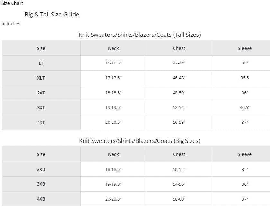The image size is (270, 207).
Task: Click the 3XT size row label
Action: click(41, 108)
